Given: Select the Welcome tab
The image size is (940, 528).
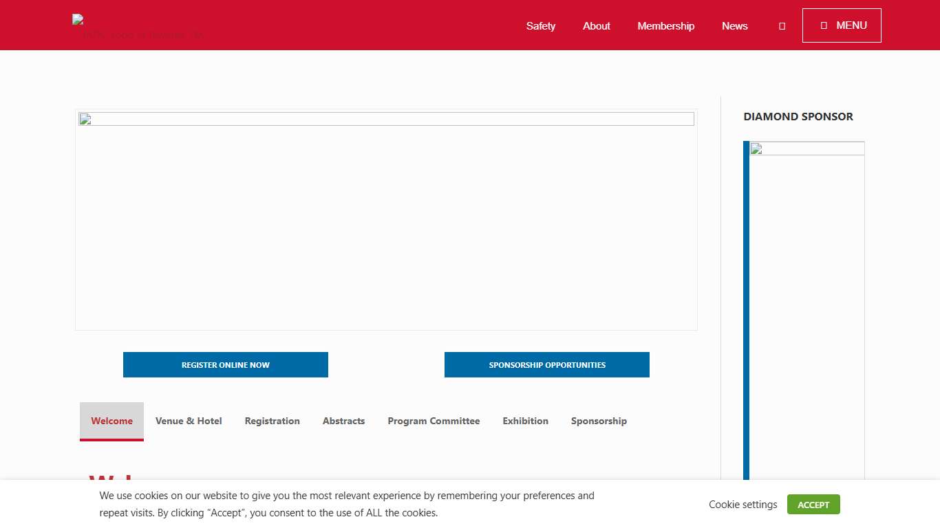Looking at the screenshot, I should click(x=111, y=421).
